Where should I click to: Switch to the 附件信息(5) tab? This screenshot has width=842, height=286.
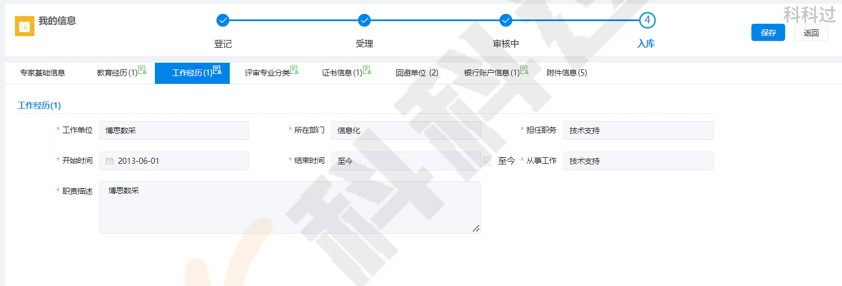[x=567, y=73]
